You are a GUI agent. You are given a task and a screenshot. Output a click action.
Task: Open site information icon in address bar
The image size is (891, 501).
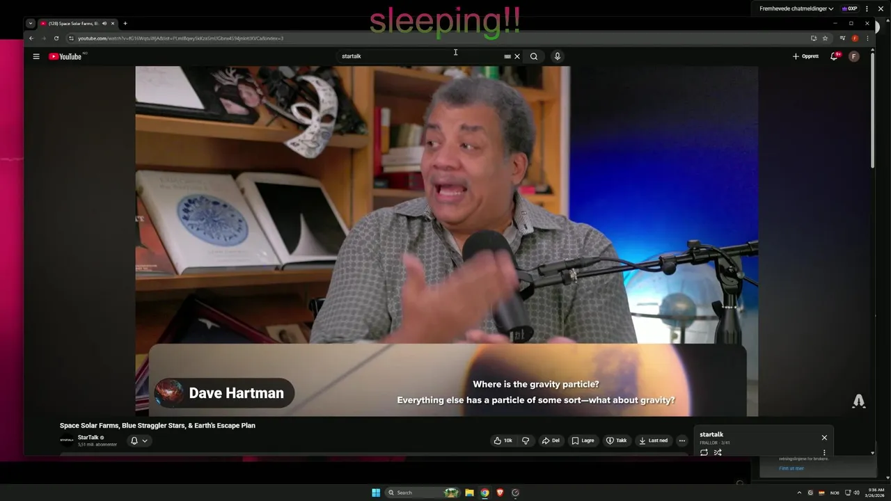pyautogui.click(x=71, y=38)
